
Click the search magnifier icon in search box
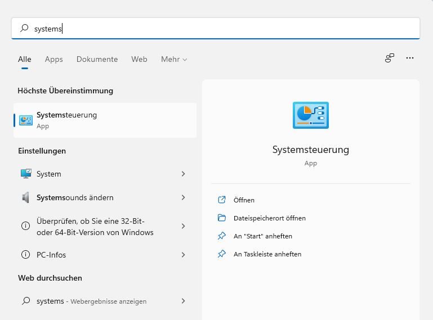click(24, 28)
